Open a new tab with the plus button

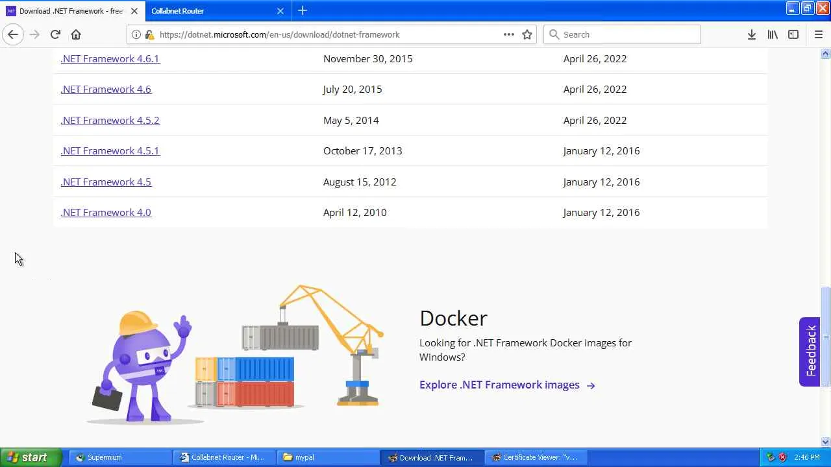tap(303, 10)
